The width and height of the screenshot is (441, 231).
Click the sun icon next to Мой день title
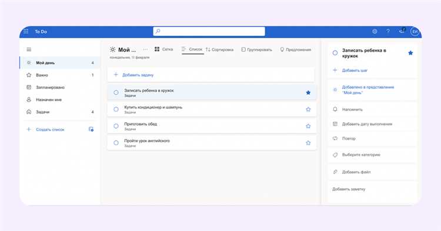[x=112, y=49]
